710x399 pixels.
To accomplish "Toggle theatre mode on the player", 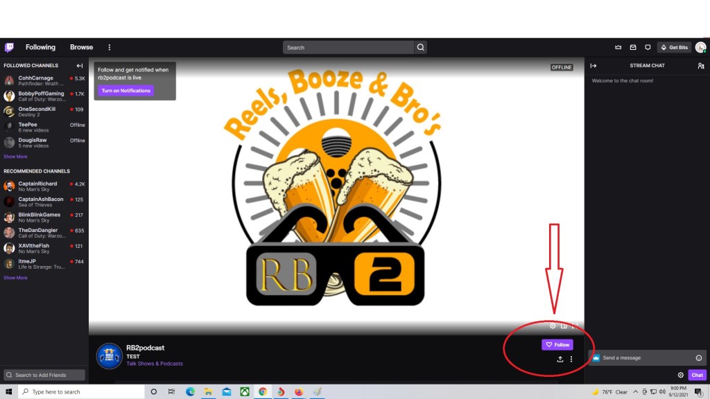I will (564, 326).
